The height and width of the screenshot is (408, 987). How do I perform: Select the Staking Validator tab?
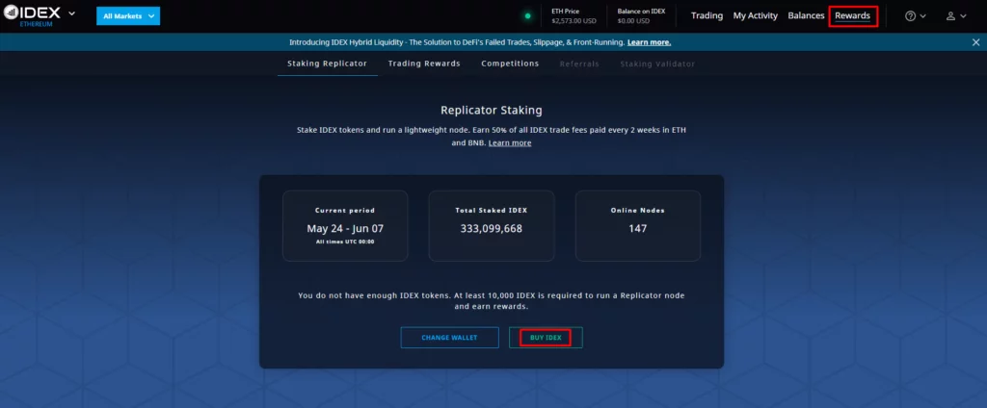tap(657, 64)
